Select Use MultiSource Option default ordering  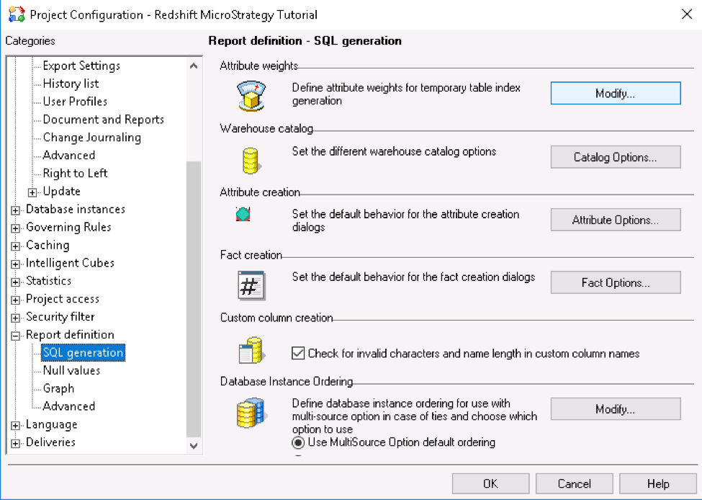pyautogui.click(x=297, y=444)
